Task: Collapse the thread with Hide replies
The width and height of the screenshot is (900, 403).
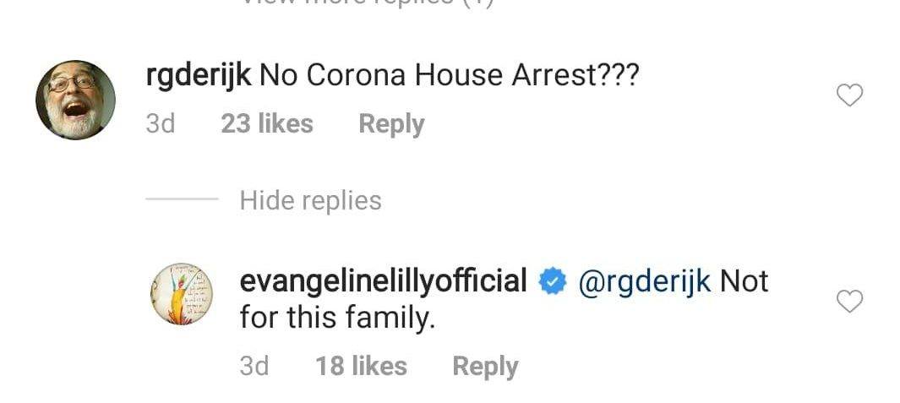Action: [310, 200]
